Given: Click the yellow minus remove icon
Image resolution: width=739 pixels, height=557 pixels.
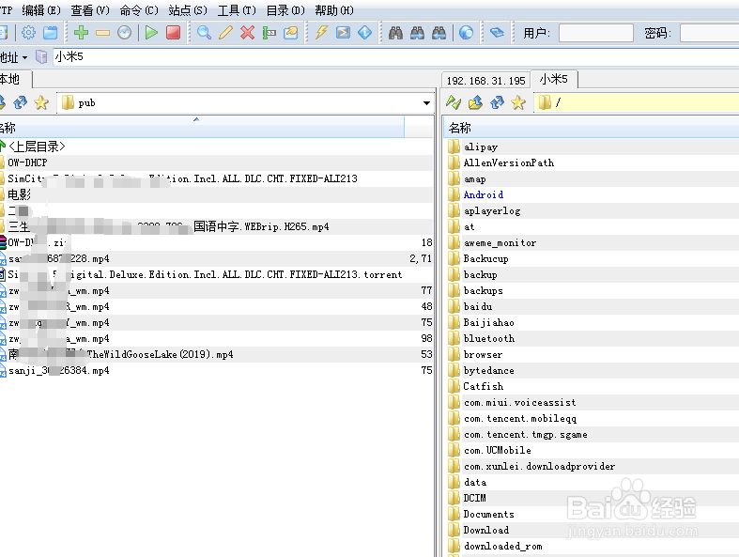Looking at the screenshot, I should [102, 33].
